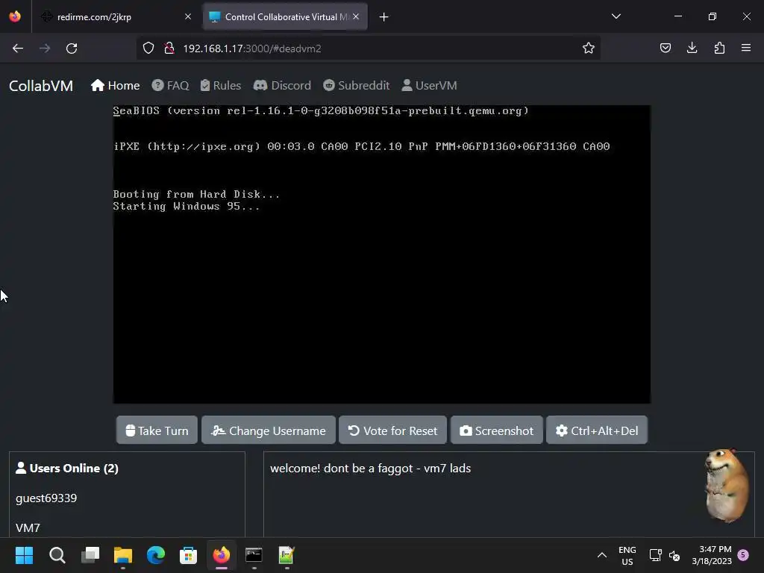Image resolution: width=764 pixels, height=573 pixels.
Task: Show hidden system tray icons
Action: (x=602, y=555)
